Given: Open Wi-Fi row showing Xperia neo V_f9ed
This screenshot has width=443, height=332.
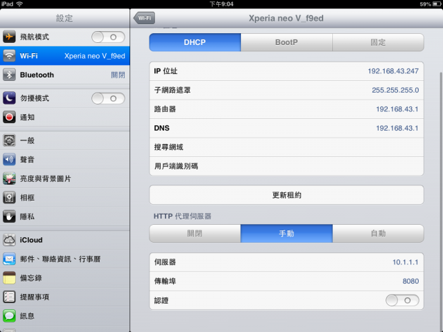Looking at the screenshot, I should (x=64, y=56).
